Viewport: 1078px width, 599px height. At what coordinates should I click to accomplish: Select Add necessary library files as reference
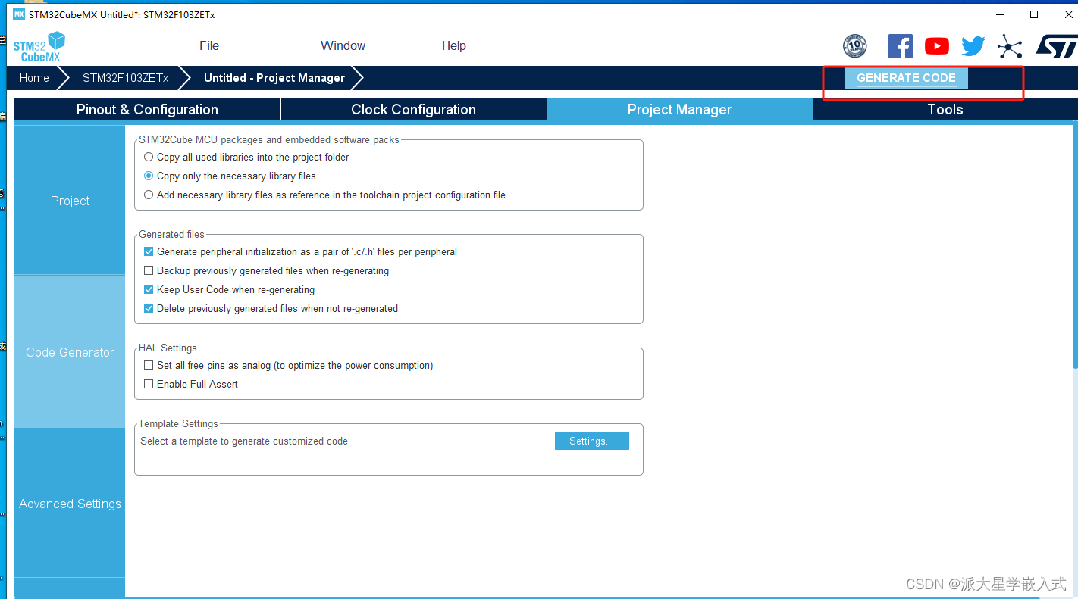[x=149, y=195]
